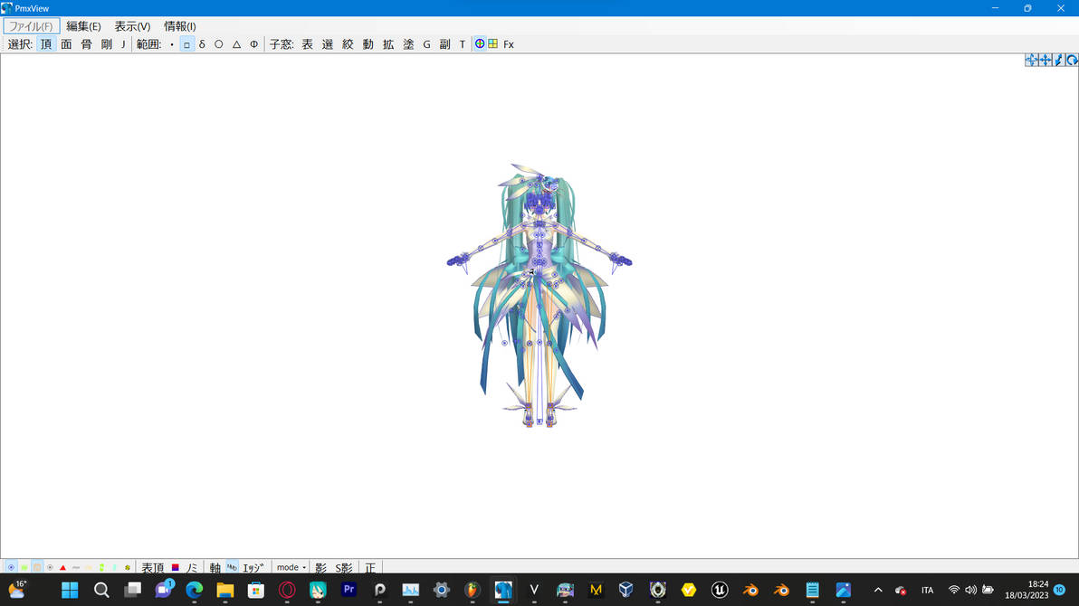
Task: Toggle blue circle vertex display icon
Action: click(x=11, y=567)
